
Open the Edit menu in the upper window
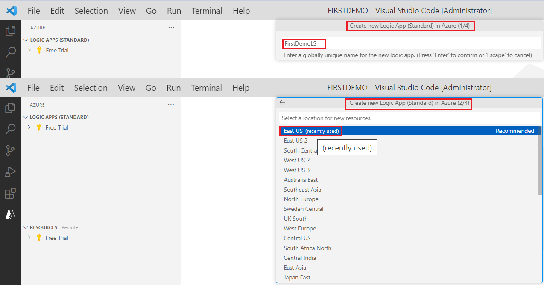[x=57, y=11]
